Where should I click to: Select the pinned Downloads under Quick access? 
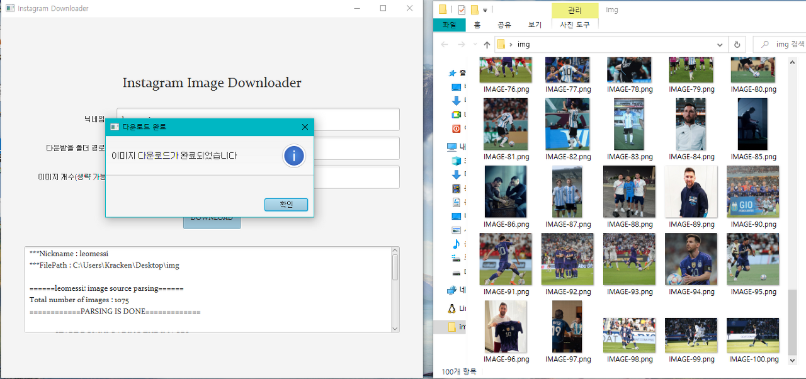[457, 100]
